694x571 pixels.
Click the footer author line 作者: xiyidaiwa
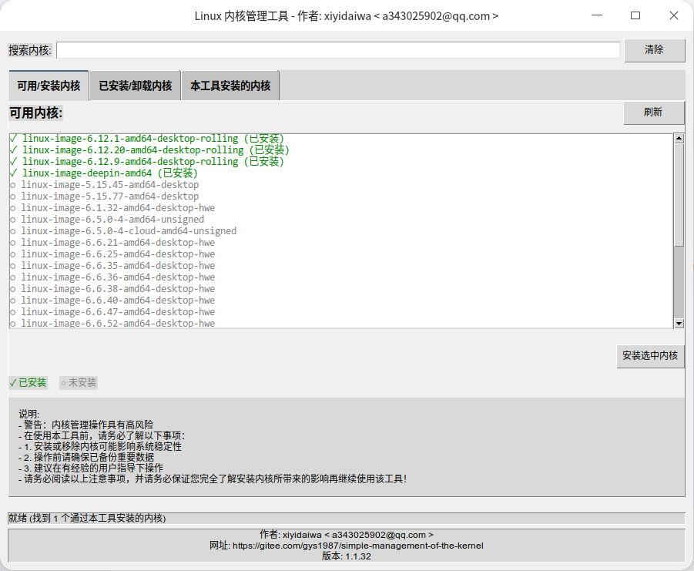[x=347, y=535]
